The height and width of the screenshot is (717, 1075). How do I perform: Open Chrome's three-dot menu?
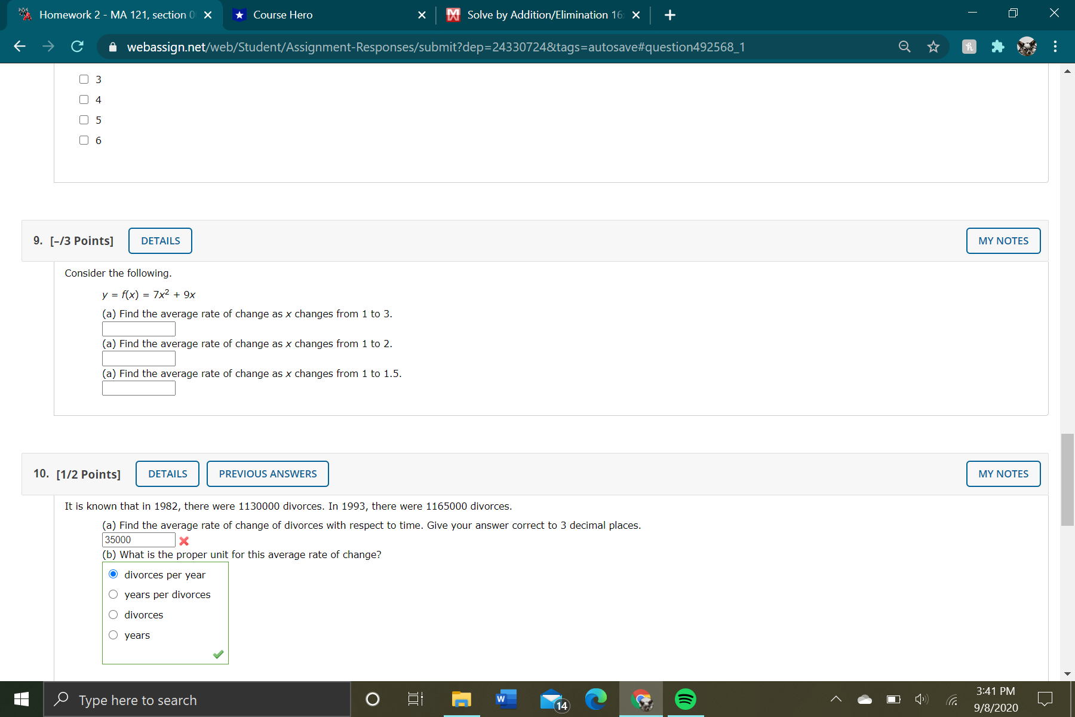[x=1055, y=47]
